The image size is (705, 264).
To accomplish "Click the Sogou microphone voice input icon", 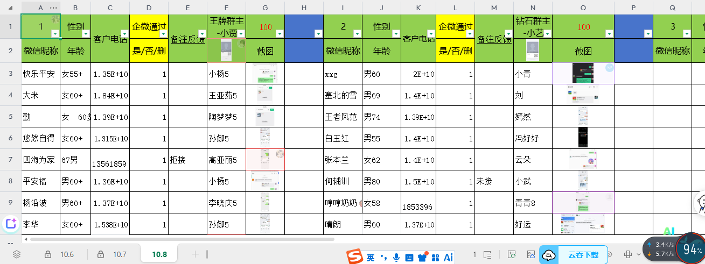I will [x=396, y=258].
